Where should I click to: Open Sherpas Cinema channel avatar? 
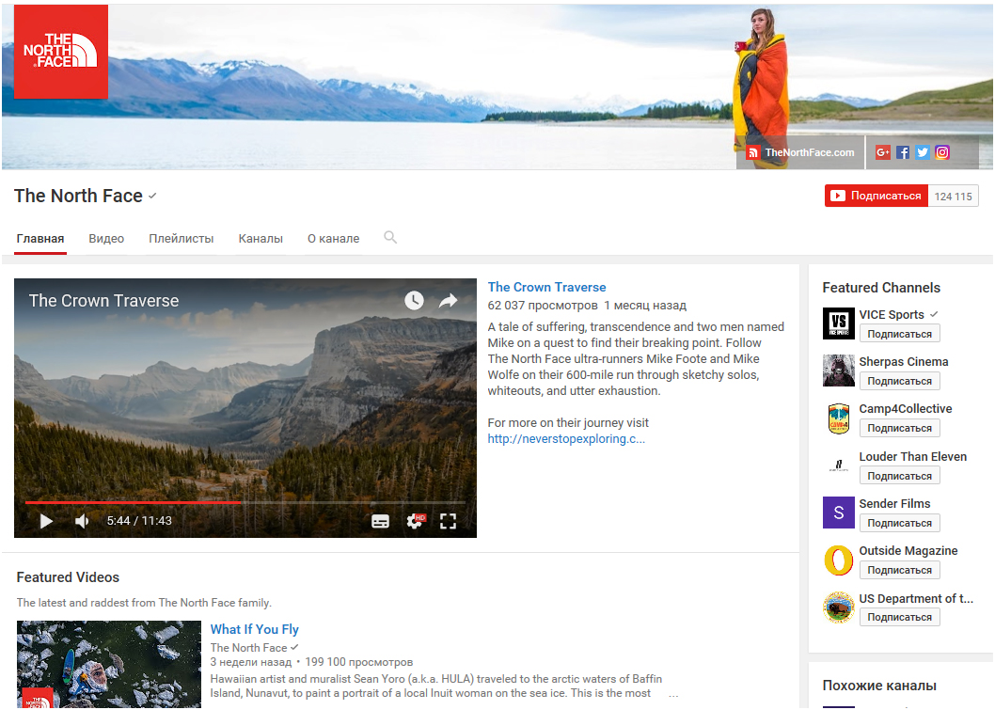pyautogui.click(x=838, y=371)
